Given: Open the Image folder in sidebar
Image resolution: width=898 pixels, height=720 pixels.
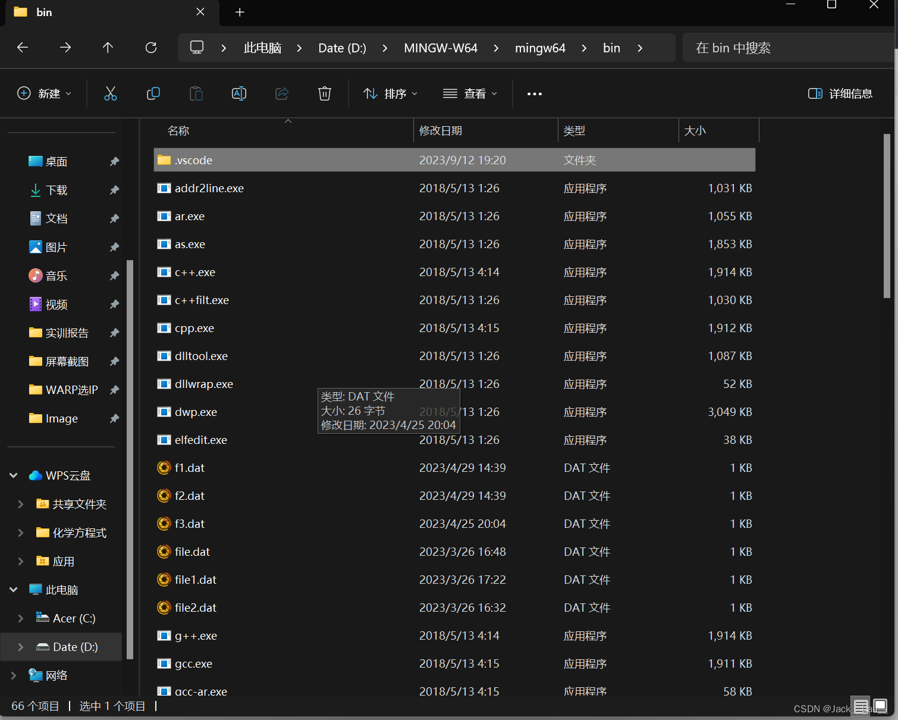Looking at the screenshot, I should click(x=54, y=418).
